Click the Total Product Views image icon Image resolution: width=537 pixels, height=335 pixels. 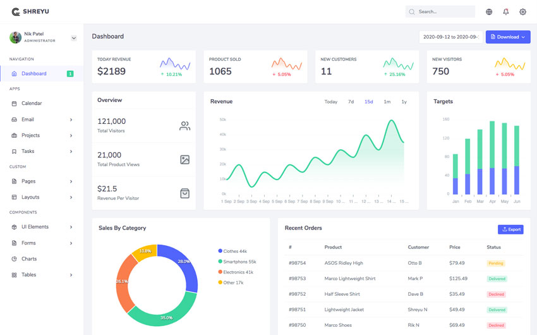pyautogui.click(x=184, y=160)
